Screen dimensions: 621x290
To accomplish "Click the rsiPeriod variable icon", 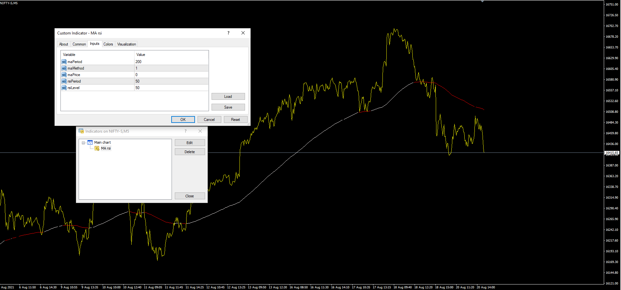I will (64, 81).
